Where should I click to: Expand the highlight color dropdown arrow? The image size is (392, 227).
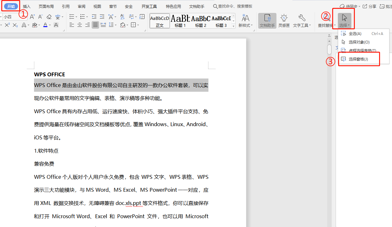pyautogui.click(x=40, y=25)
